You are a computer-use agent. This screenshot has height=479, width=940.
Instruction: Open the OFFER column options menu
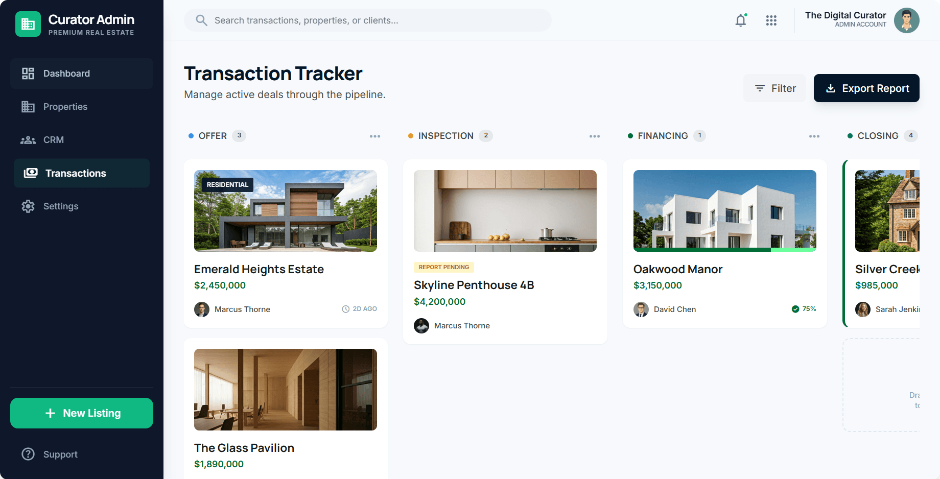(x=375, y=136)
